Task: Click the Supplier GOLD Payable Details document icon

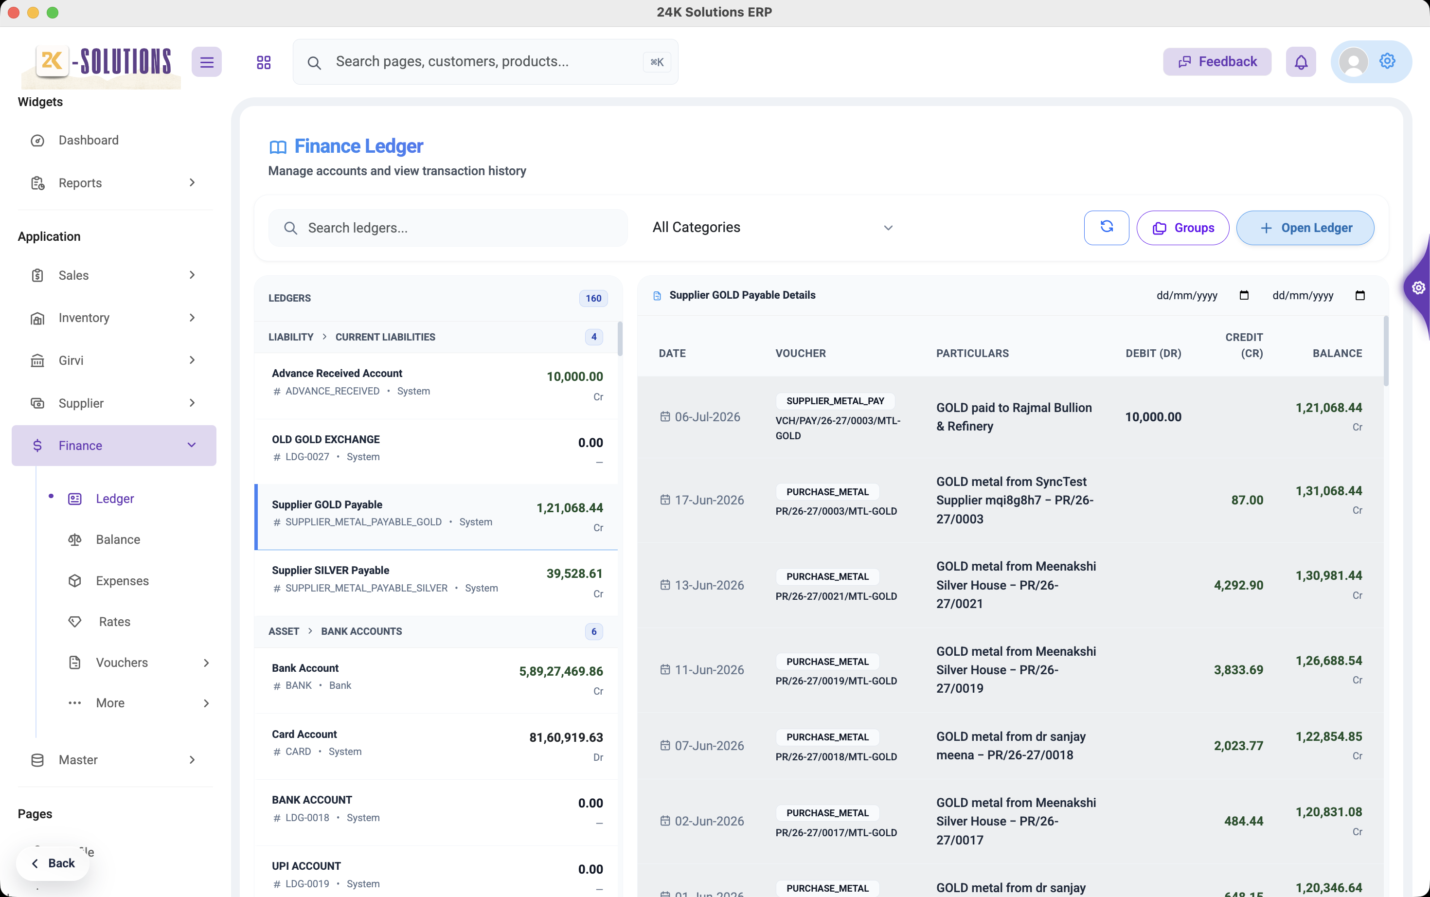Action: [657, 295]
